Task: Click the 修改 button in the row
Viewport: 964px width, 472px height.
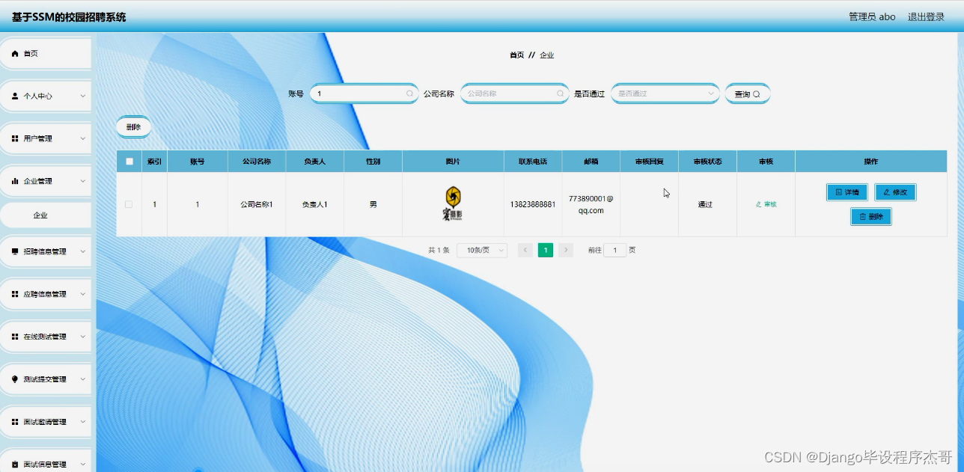Action: pos(895,192)
